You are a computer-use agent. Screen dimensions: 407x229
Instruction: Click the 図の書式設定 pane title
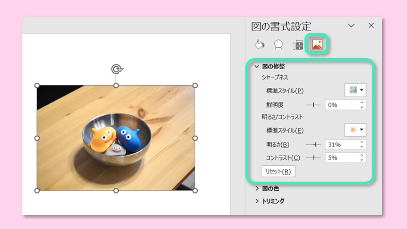point(281,26)
